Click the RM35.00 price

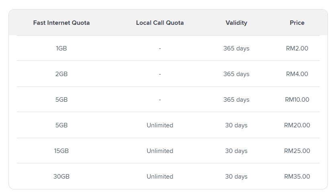pyautogui.click(x=297, y=177)
